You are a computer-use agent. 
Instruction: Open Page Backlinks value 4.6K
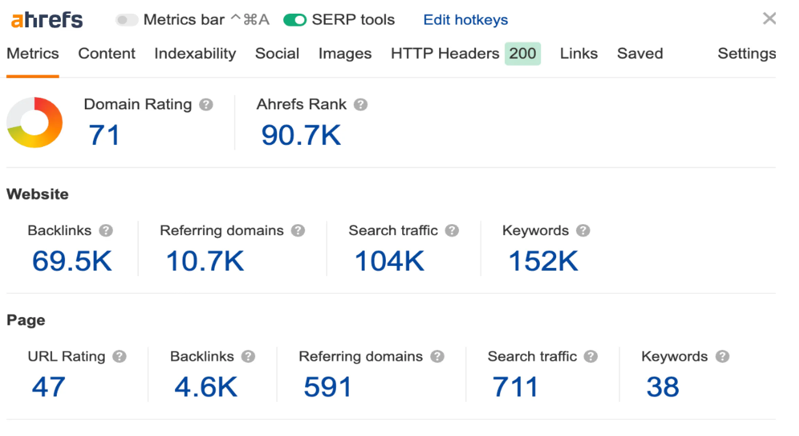pos(206,387)
